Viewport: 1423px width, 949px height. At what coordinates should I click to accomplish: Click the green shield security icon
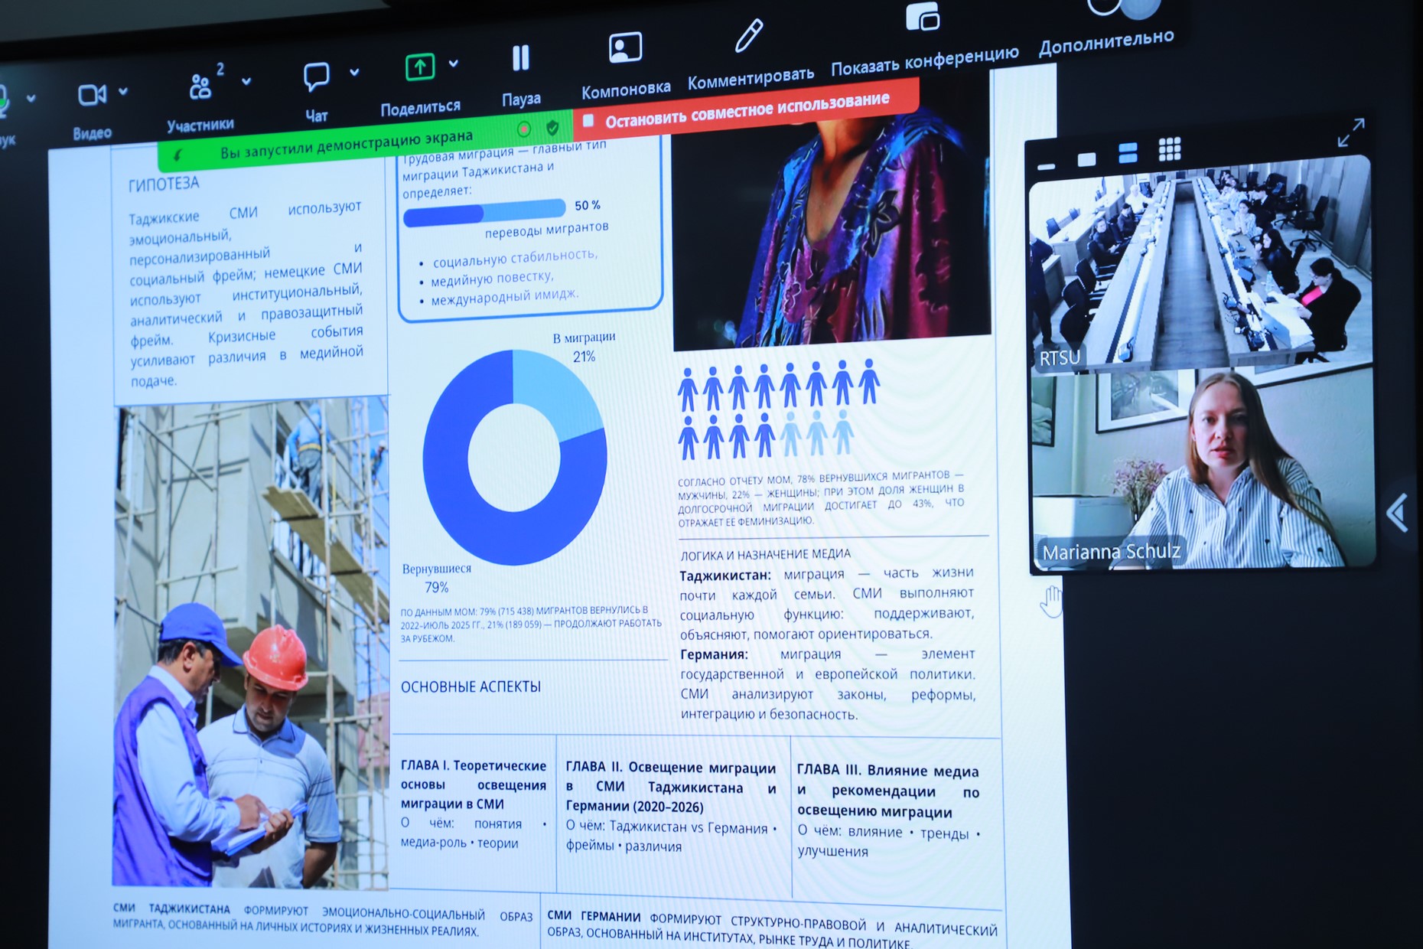(552, 128)
